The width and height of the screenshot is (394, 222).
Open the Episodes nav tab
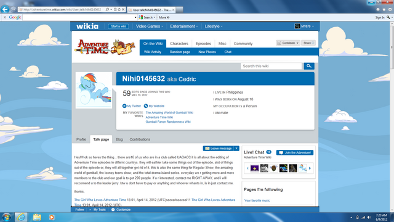203,44
